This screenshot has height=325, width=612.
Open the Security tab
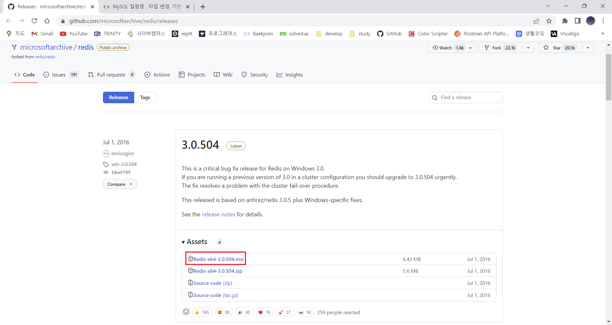pyautogui.click(x=255, y=75)
